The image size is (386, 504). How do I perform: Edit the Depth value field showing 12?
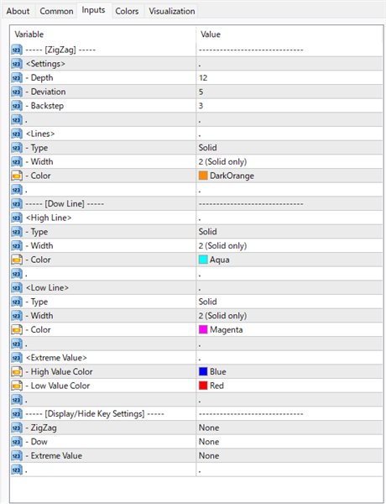click(x=289, y=78)
